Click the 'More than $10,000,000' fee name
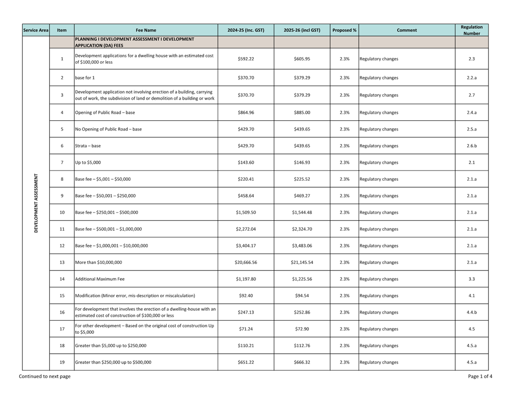Viewport: 511px width, 395px height. tap(98, 262)
